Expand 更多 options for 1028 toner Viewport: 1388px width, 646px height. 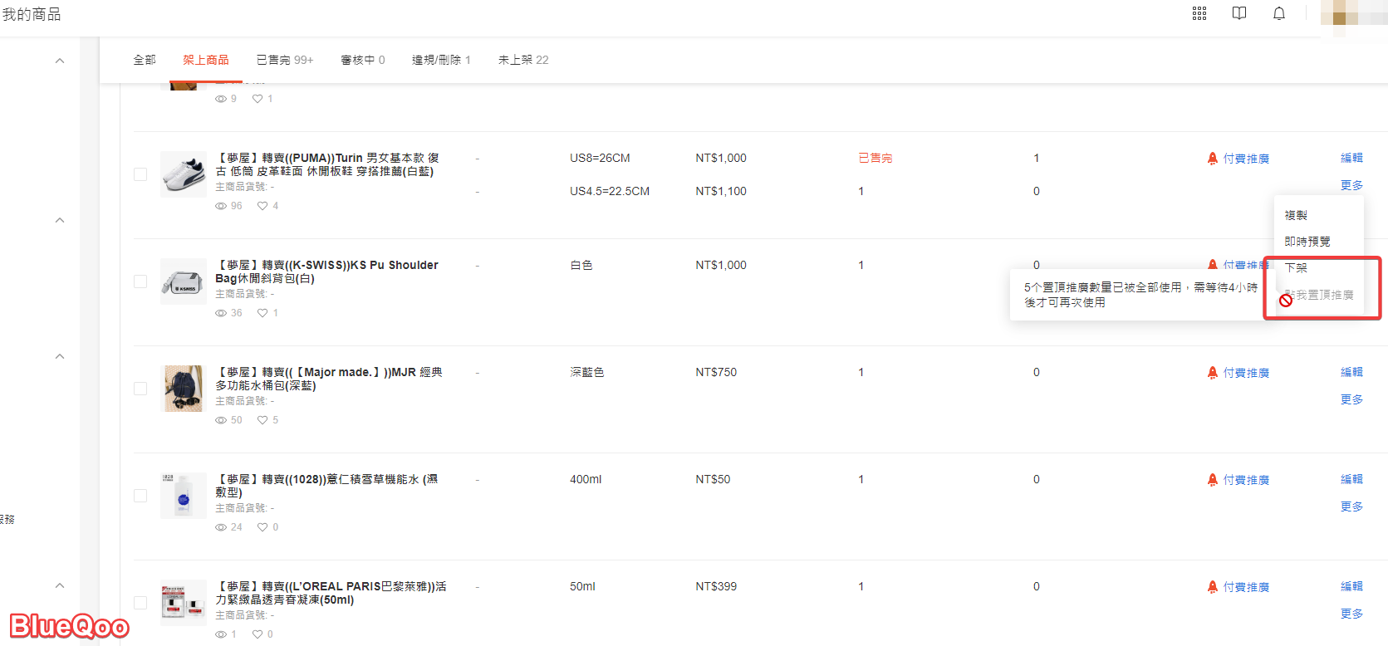click(1351, 507)
